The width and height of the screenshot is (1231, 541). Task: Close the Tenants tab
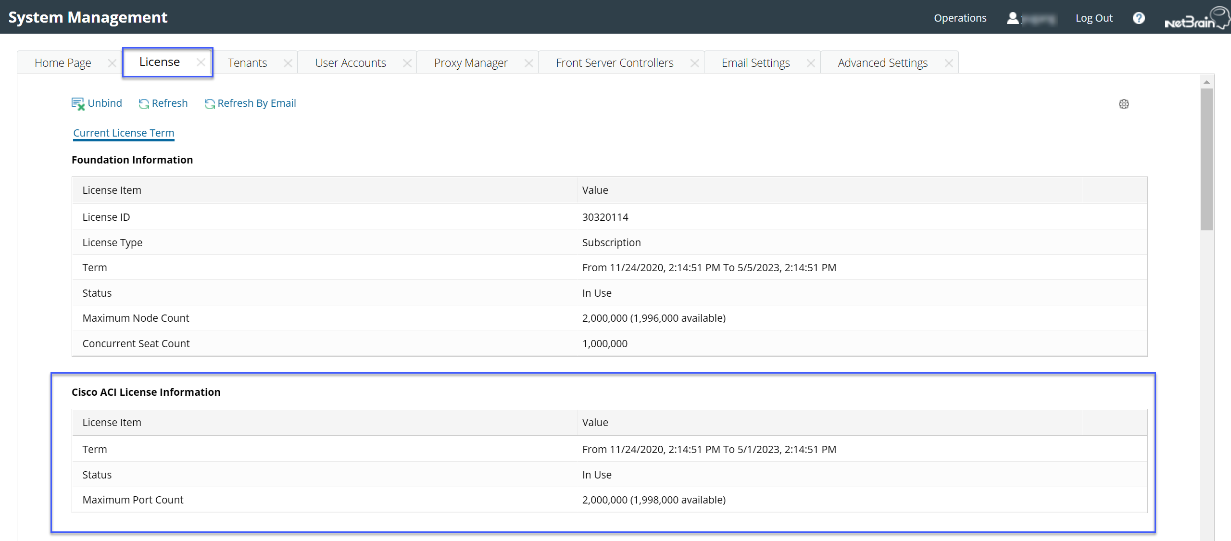tap(288, 63)
